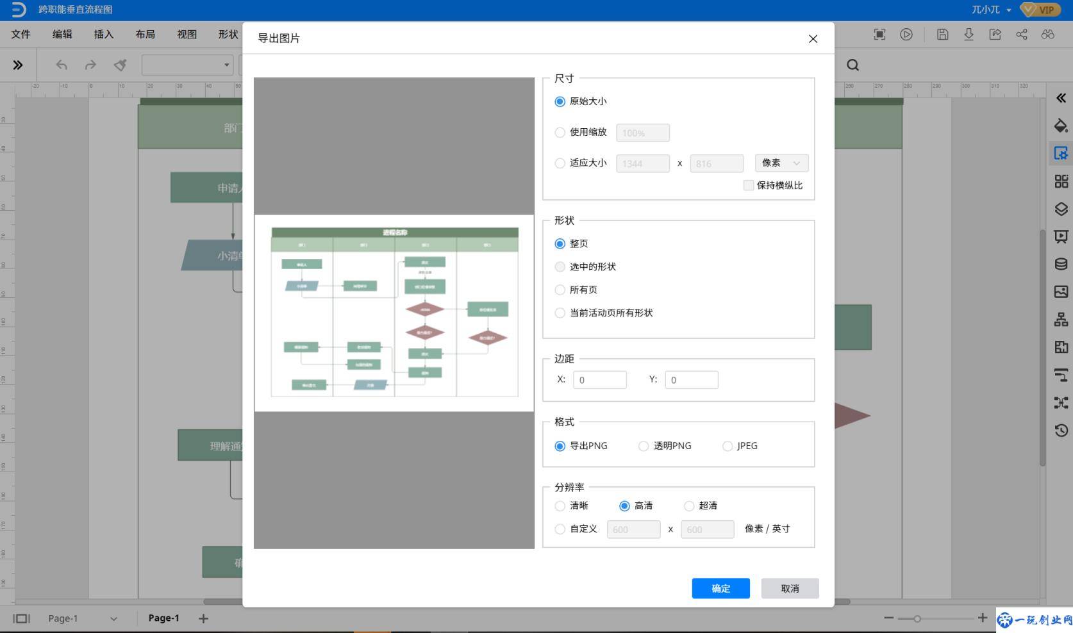Open the history clock sidebar icon
The width and height of the screenshot is (1073, 633).
pyautogui.click(x=1061, y=430)
